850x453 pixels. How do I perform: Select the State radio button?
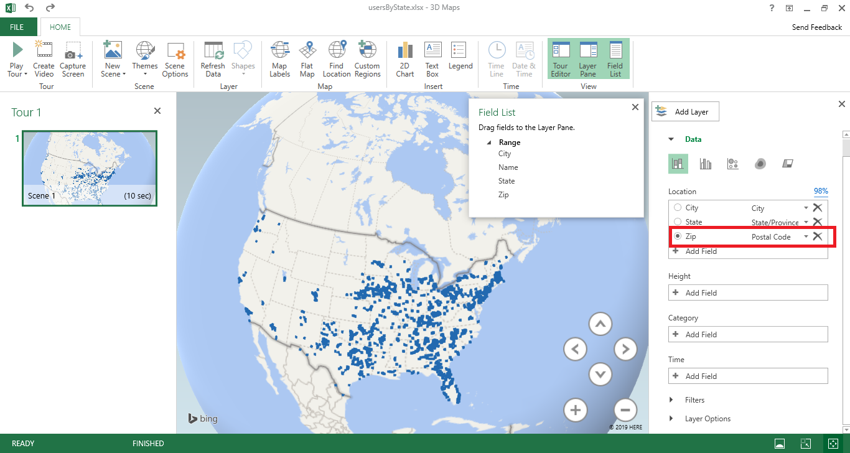pos(678,222)
